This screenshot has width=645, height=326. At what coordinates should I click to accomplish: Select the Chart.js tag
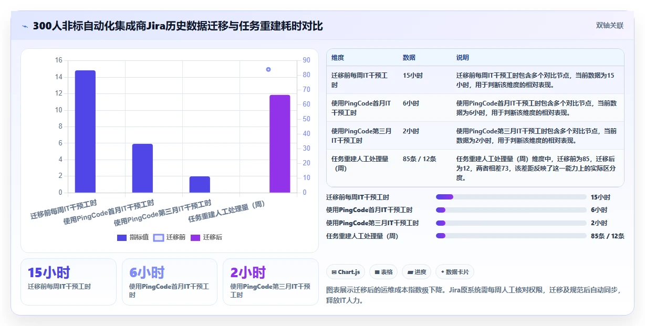pyautogui.click(x=346, y=272)
